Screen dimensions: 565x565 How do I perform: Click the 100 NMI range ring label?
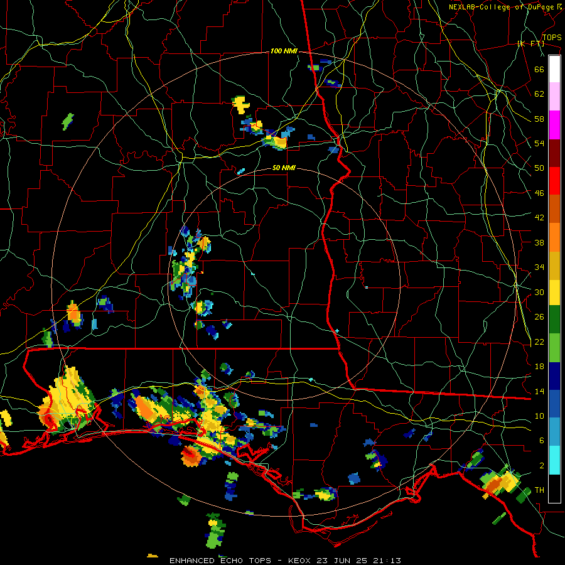[284, 51]
